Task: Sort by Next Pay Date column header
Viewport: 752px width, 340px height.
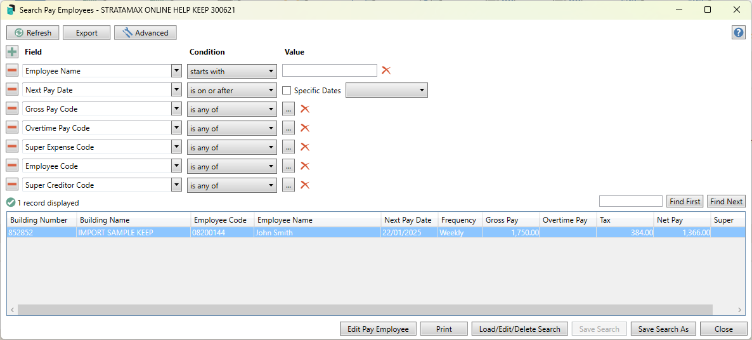Action: (x=410, y=220)
